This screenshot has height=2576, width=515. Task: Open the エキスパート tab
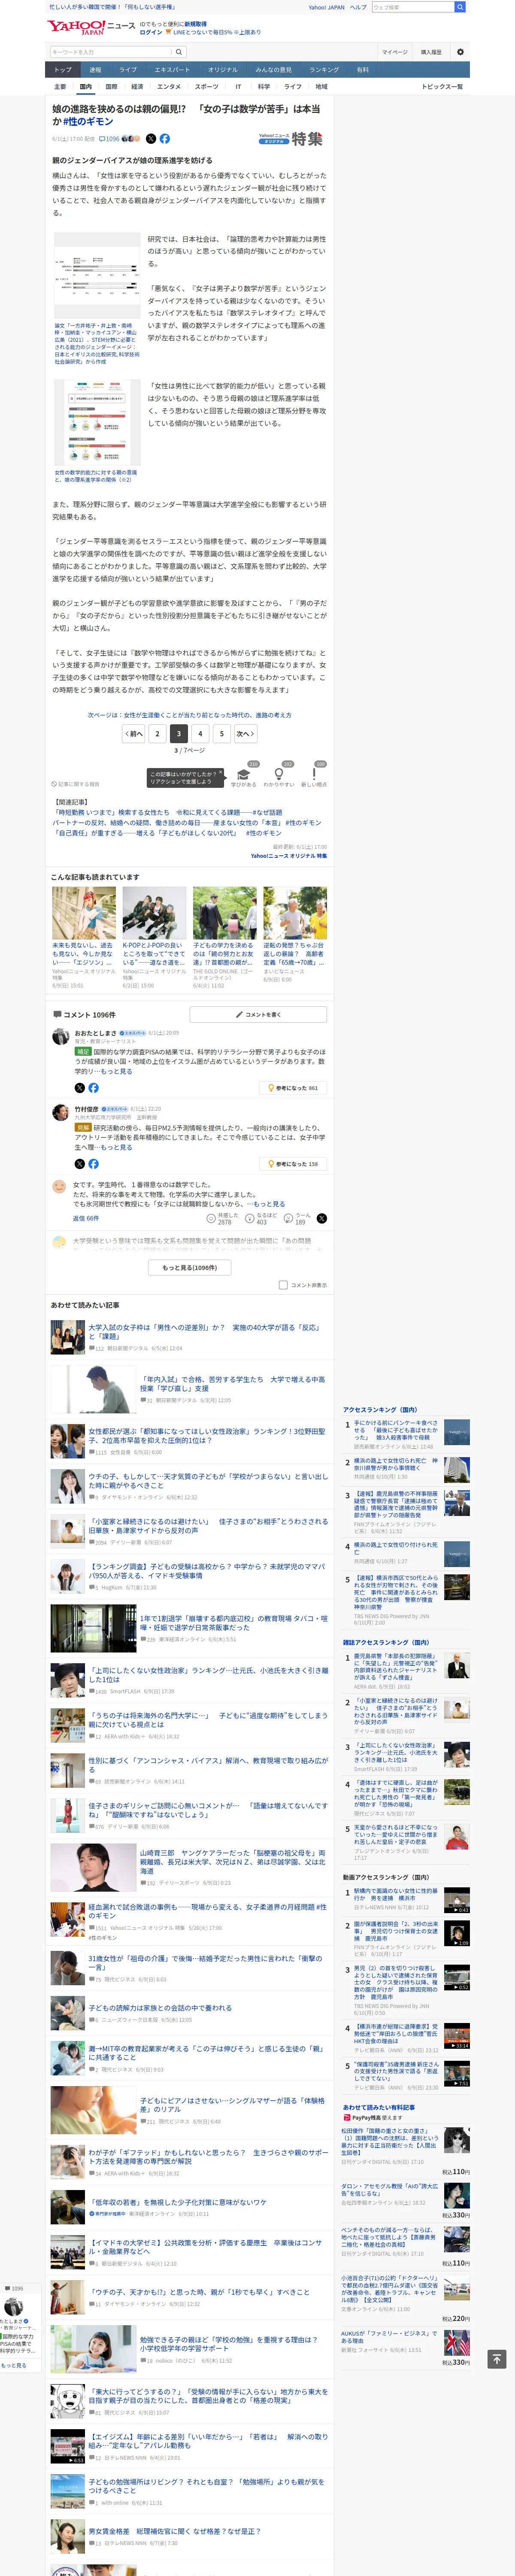pos(172,70)
